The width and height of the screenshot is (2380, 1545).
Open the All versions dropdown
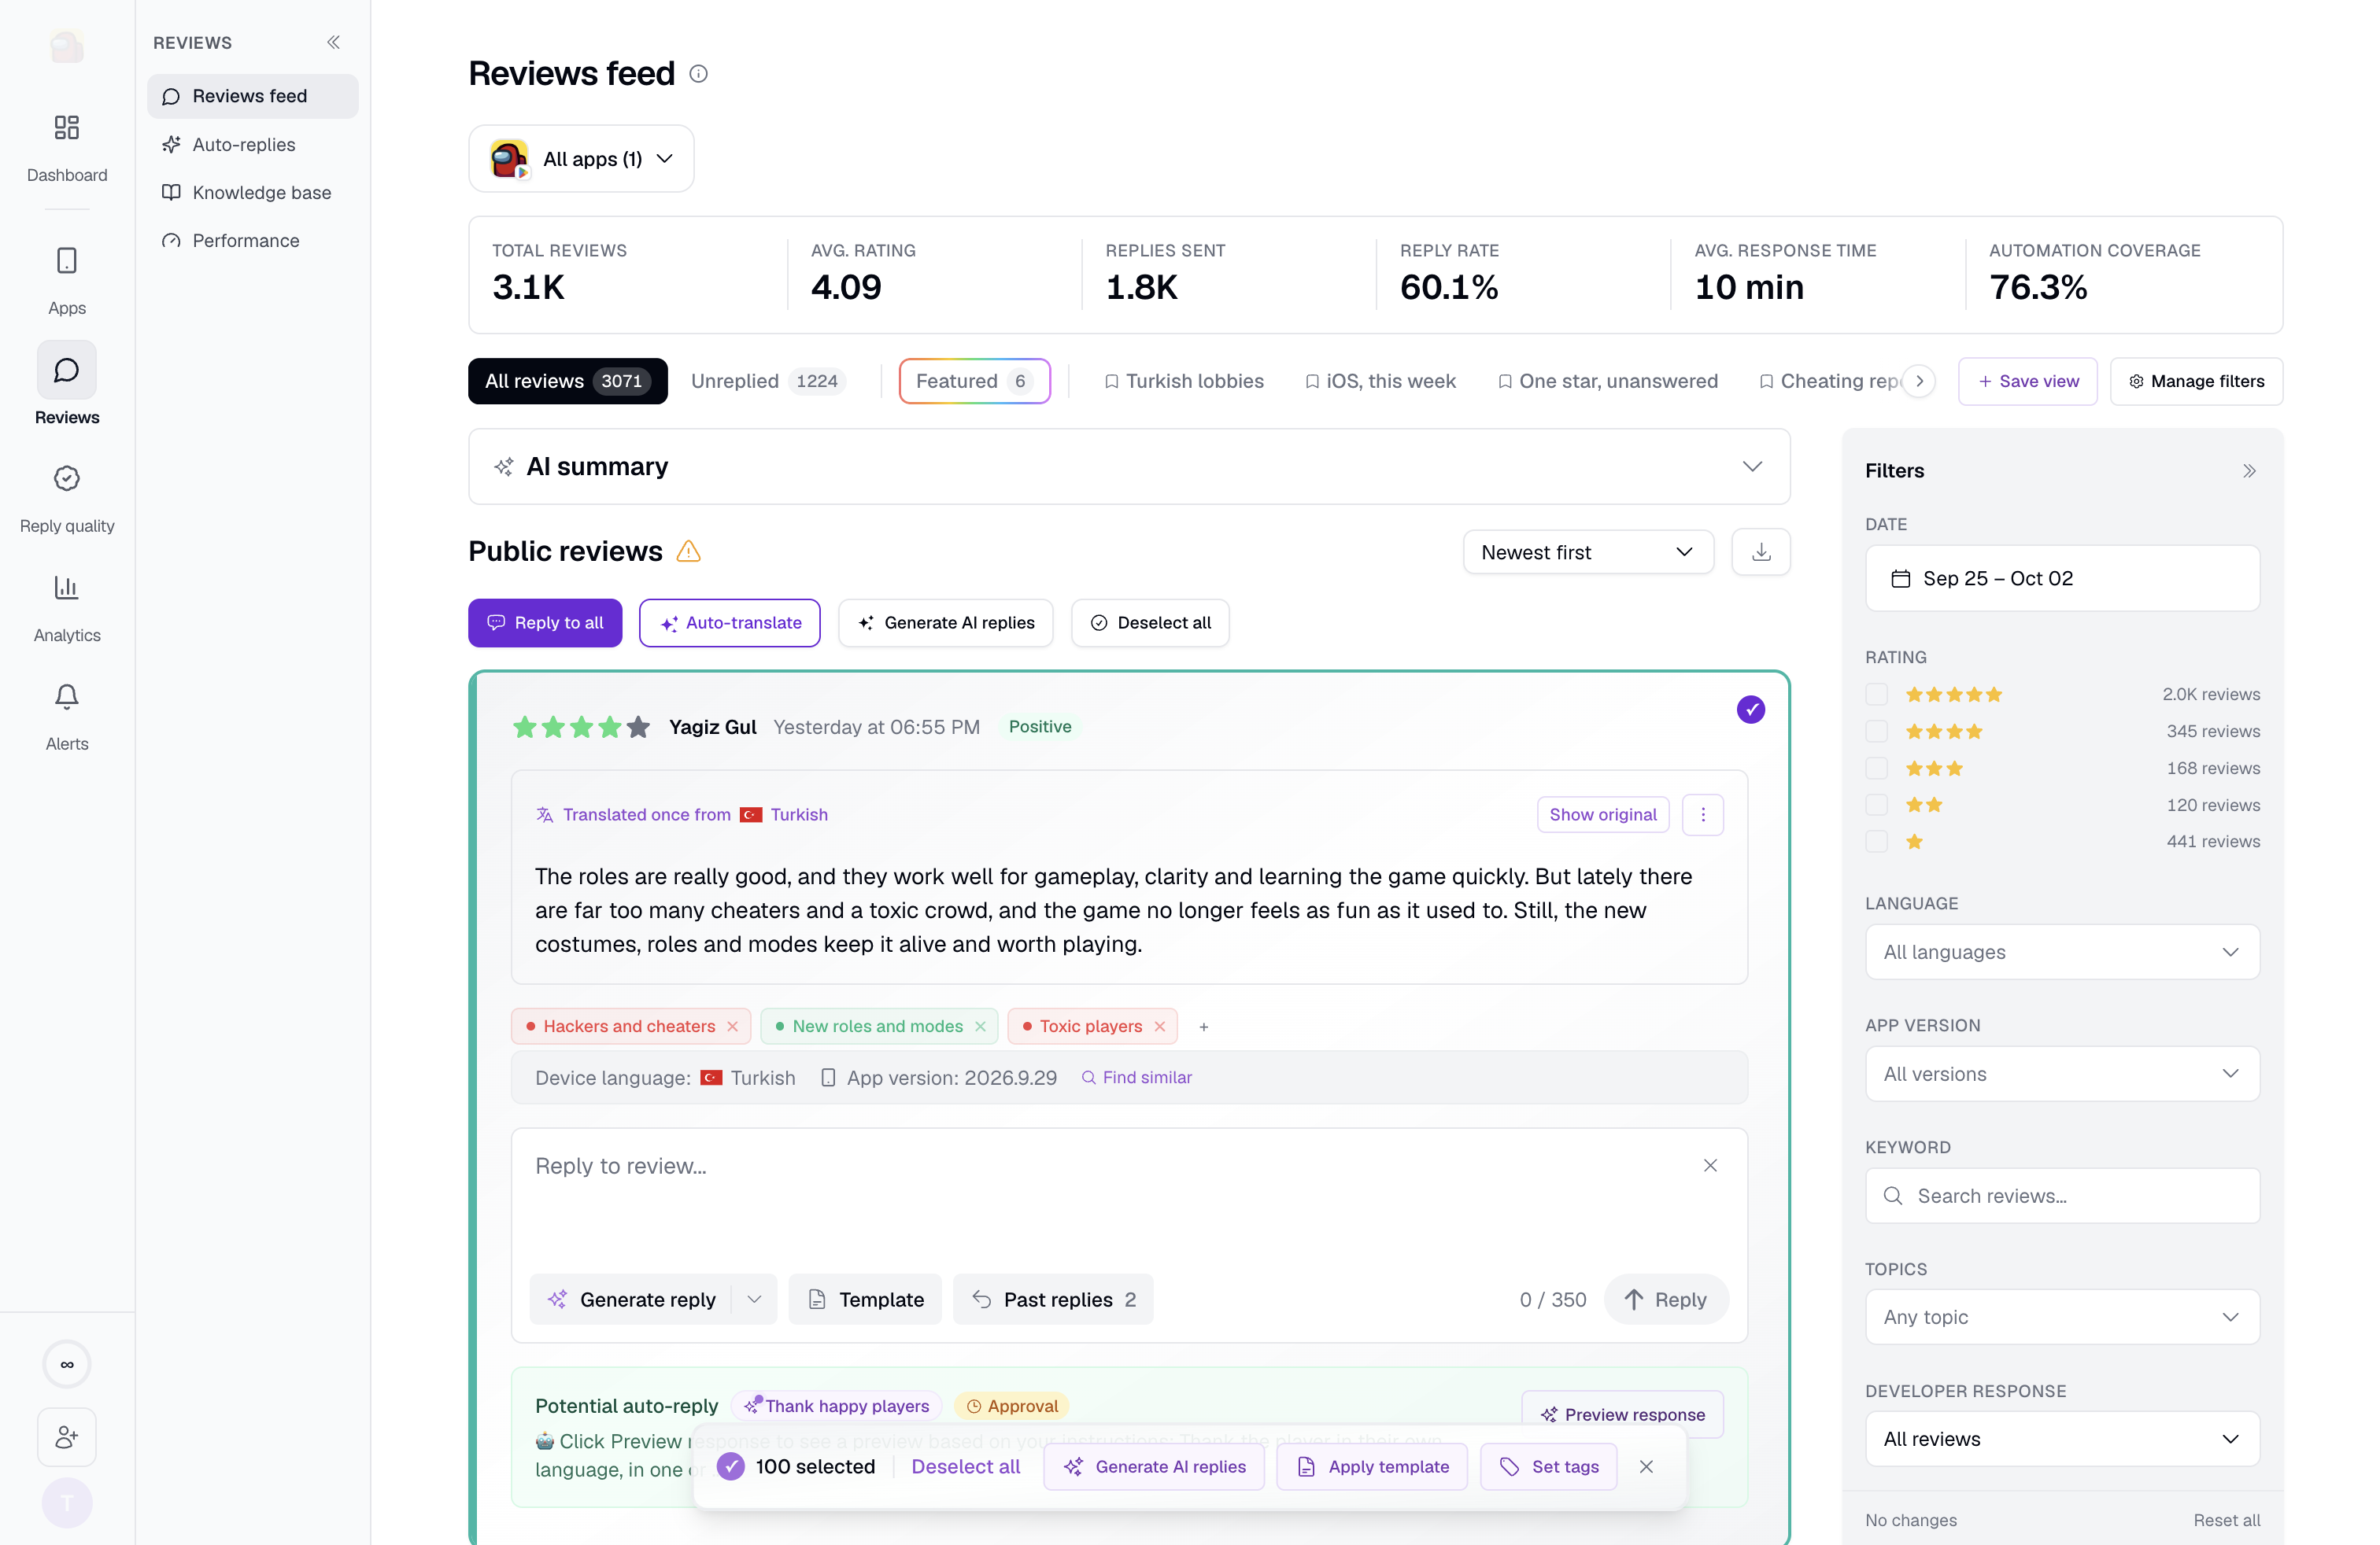tap(2061, 1073)
